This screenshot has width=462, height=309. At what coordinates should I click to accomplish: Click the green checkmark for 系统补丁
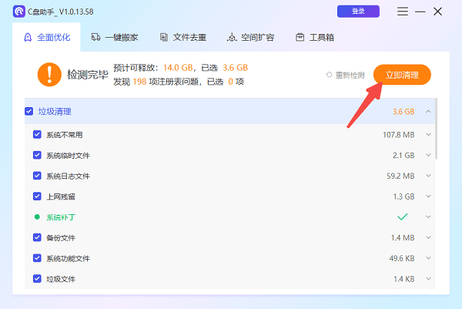click(x=403, y=217)
